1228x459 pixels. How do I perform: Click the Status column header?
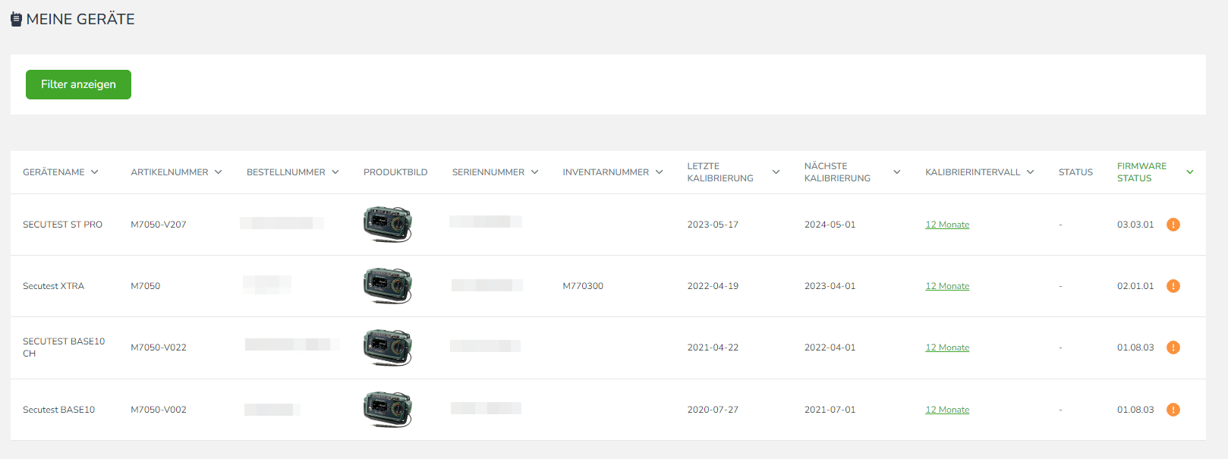pyautogui.click(x=1075, y=172)
